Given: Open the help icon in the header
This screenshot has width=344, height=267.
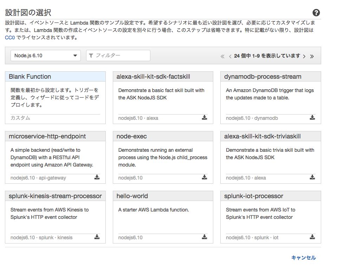Looking at the screenshot, I should pos(316,12).
